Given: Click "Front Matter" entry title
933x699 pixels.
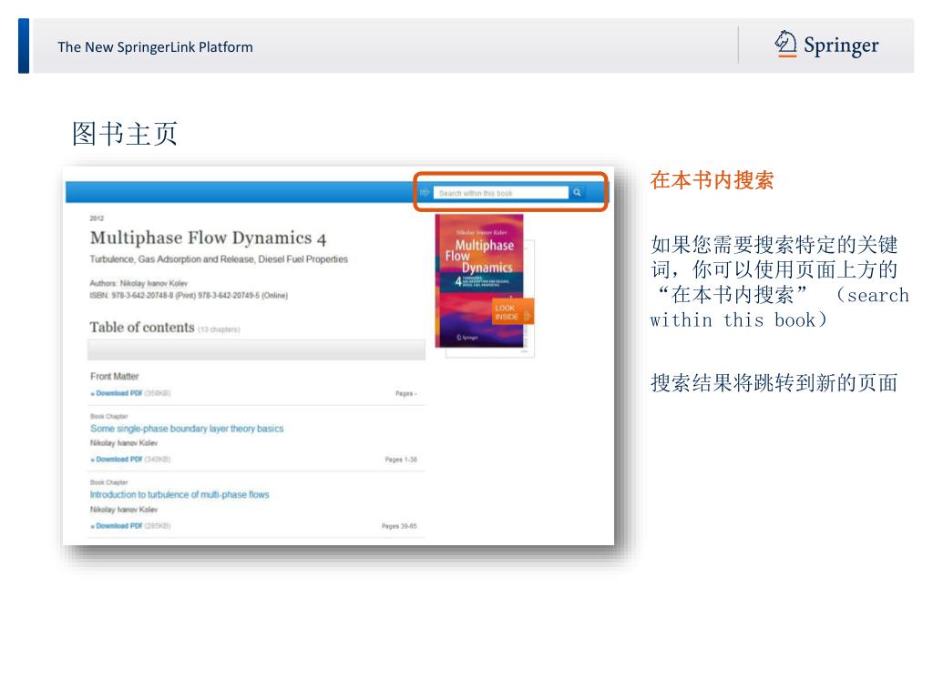Looking at the screenshot, I should point(114,376).
